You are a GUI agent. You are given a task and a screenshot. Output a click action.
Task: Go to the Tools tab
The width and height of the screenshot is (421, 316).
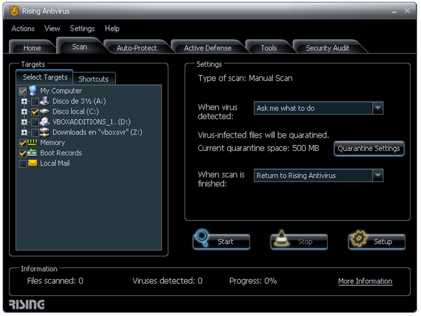tap(269, 48)
